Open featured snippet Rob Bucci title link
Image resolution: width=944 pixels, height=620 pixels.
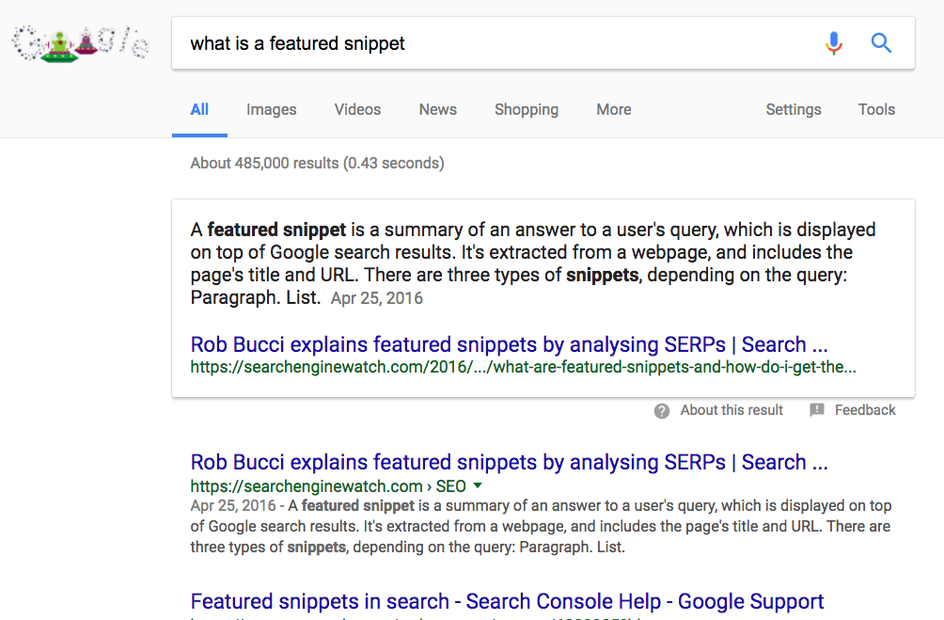point(510,344)
